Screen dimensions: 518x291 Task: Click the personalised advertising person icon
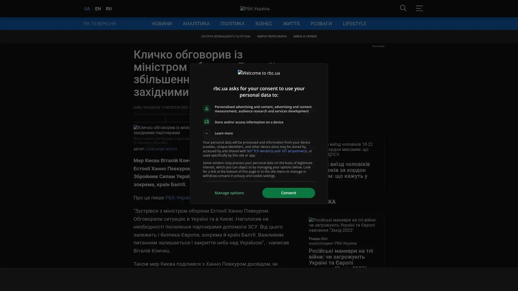coord(207,109)
